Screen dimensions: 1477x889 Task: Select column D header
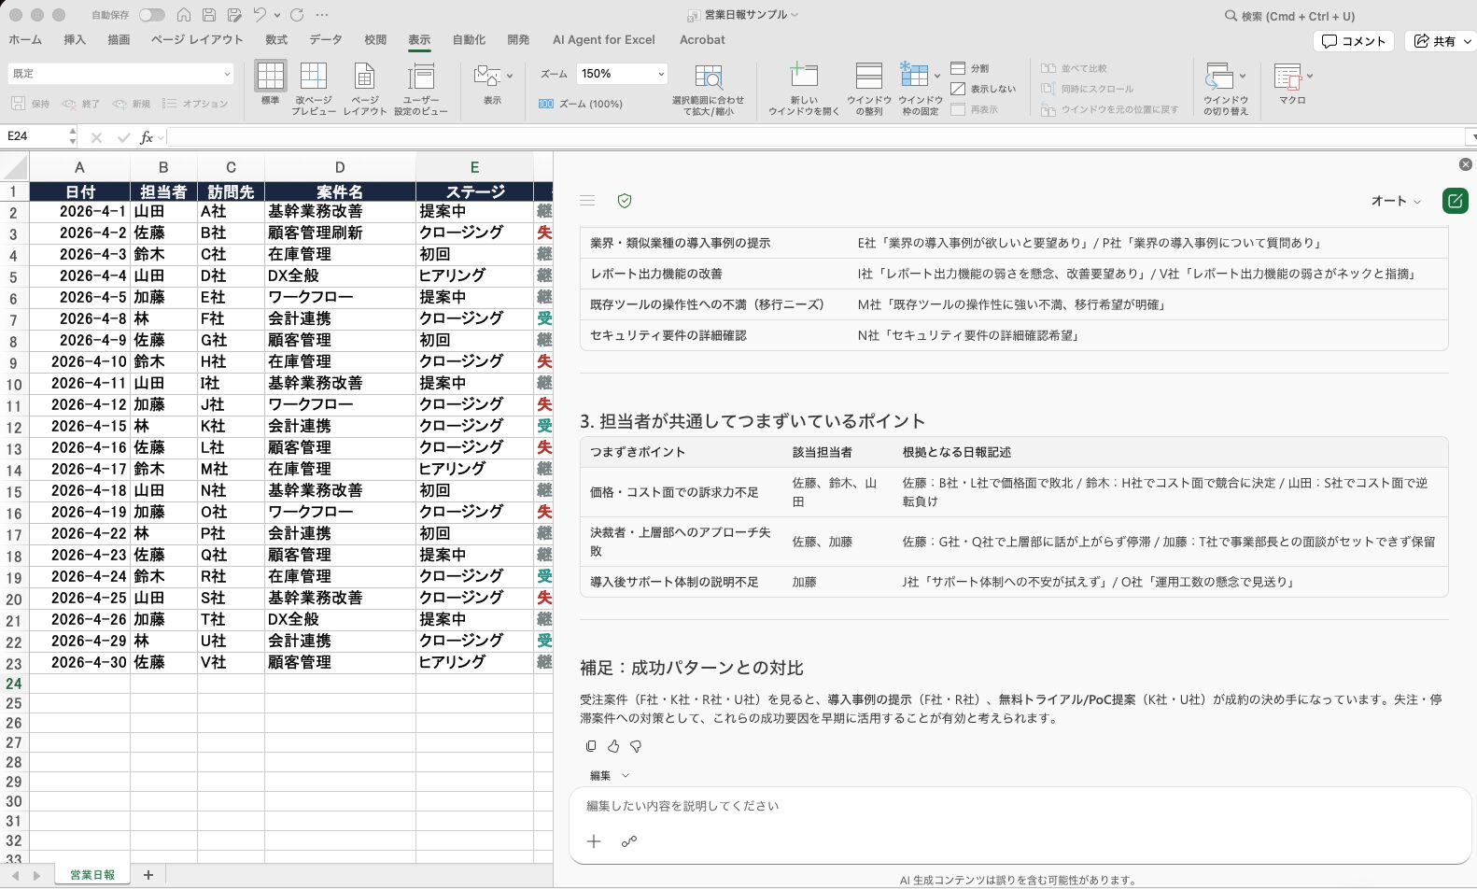[340, 167]
